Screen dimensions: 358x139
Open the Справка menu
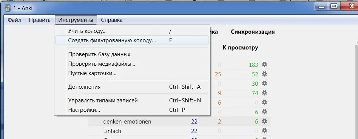point(112,20)
